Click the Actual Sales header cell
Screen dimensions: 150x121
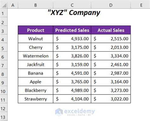[111, 30]
